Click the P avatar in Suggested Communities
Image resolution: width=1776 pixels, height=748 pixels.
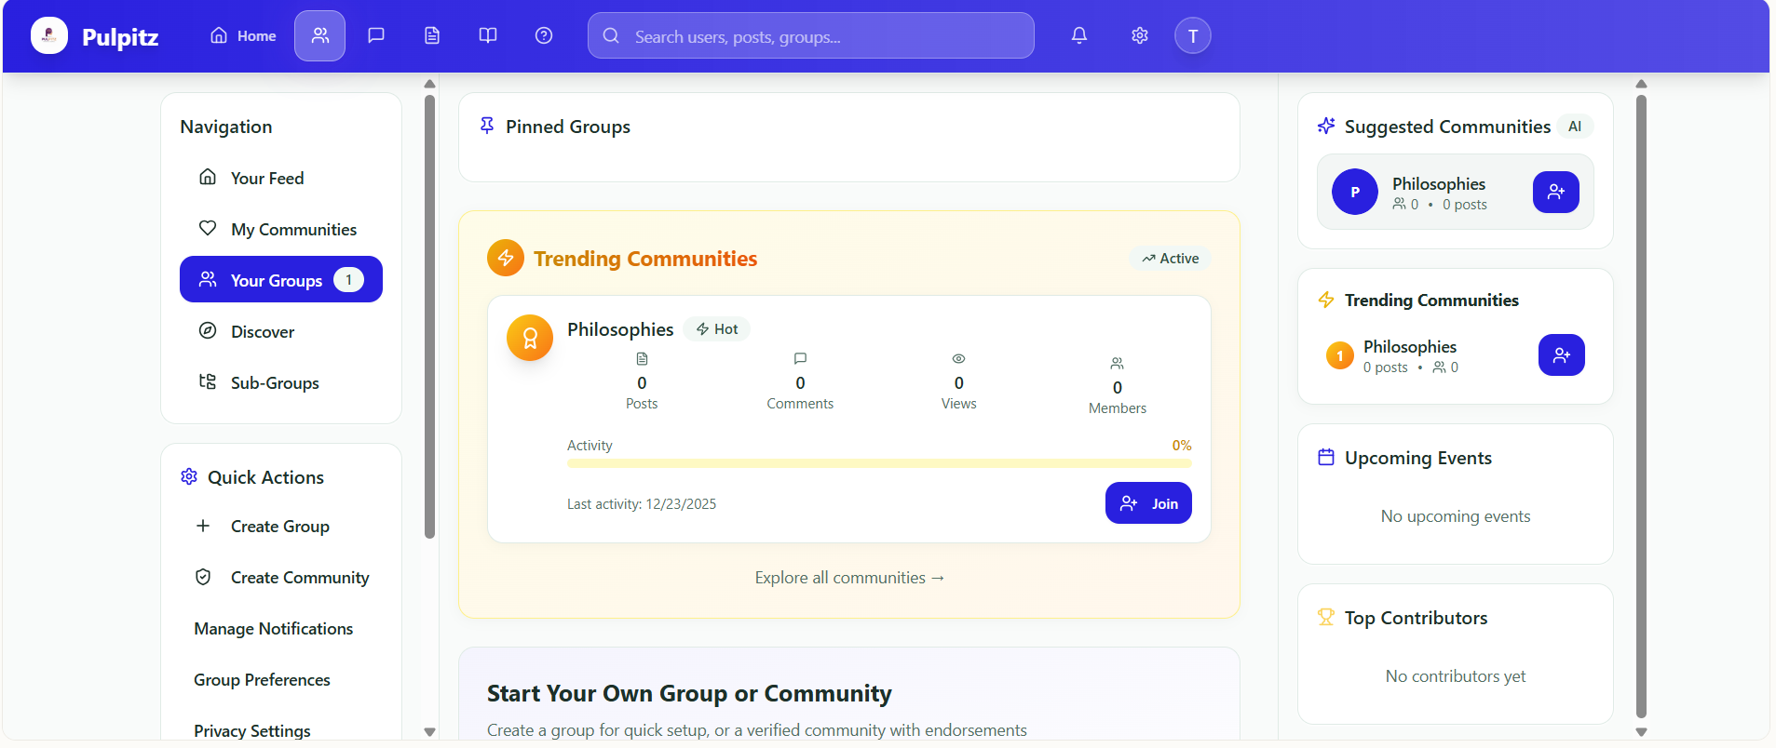click(x=1355, y=192)
